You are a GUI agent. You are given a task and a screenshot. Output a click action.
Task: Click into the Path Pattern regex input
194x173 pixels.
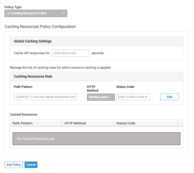[x=45, y=97]
